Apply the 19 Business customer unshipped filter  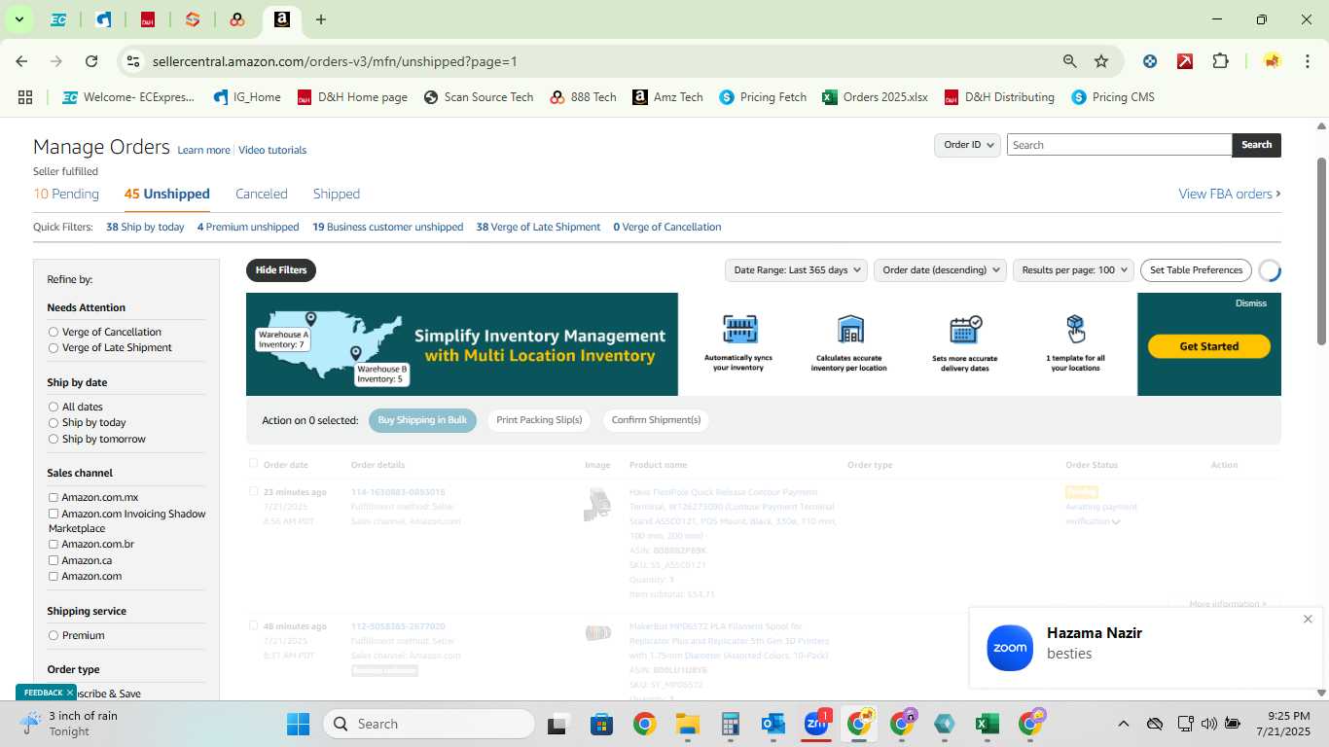(x=387, y=227)
